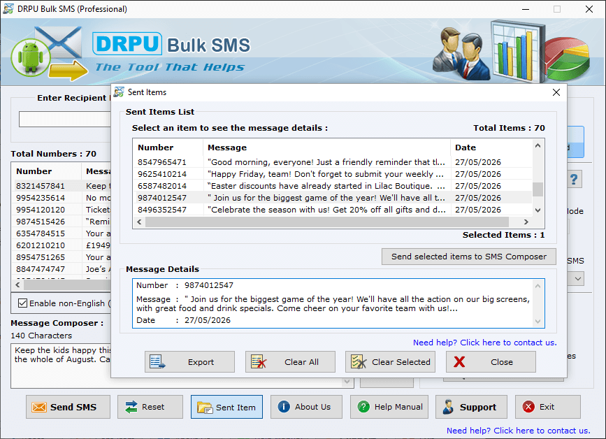This screenshot has width=606, height=439.
Task: Click the Clear All list icon
Action: (x=259, y=361)
